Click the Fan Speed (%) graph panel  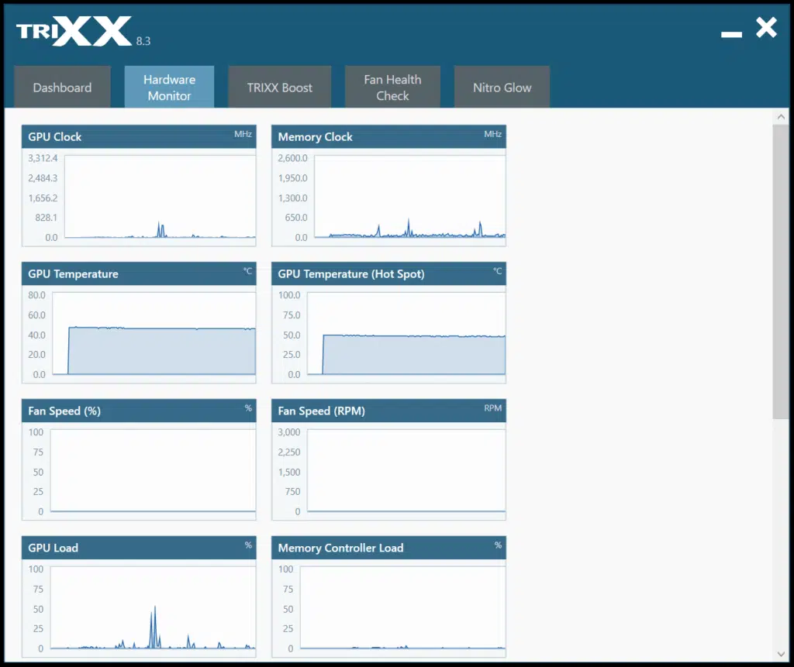[x=153, y=471]
